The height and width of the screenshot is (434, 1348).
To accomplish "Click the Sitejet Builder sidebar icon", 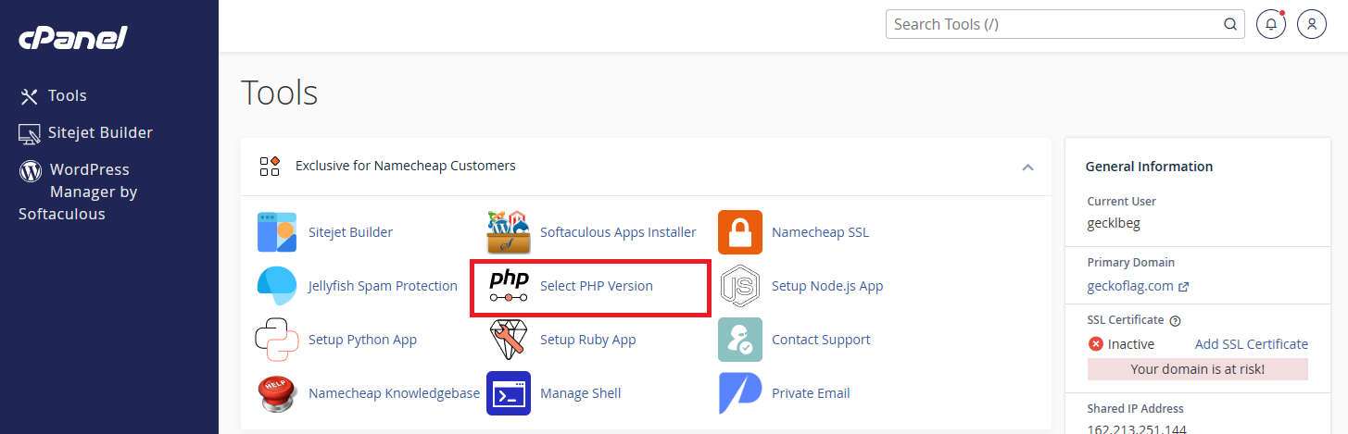I will click(30, 133).
